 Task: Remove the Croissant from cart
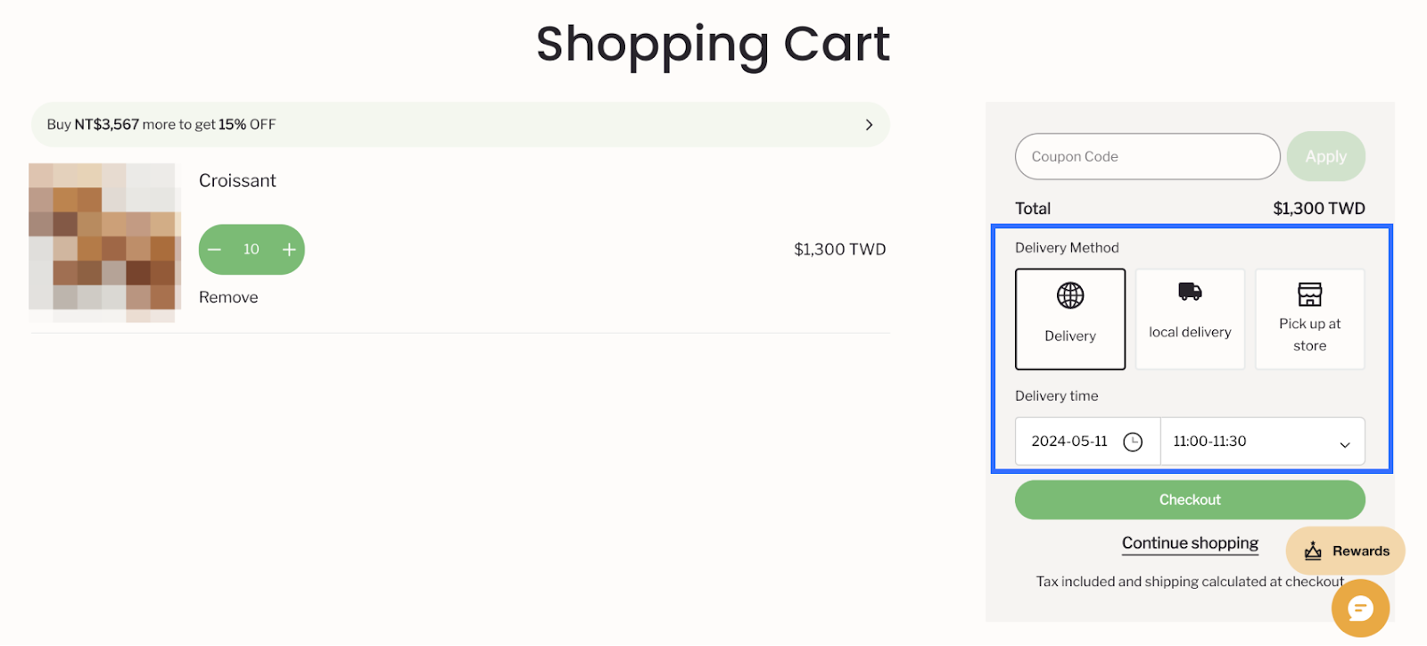228,298
